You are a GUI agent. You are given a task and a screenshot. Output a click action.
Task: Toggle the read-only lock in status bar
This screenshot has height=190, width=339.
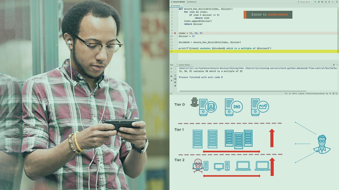click(x=327, y=93)
